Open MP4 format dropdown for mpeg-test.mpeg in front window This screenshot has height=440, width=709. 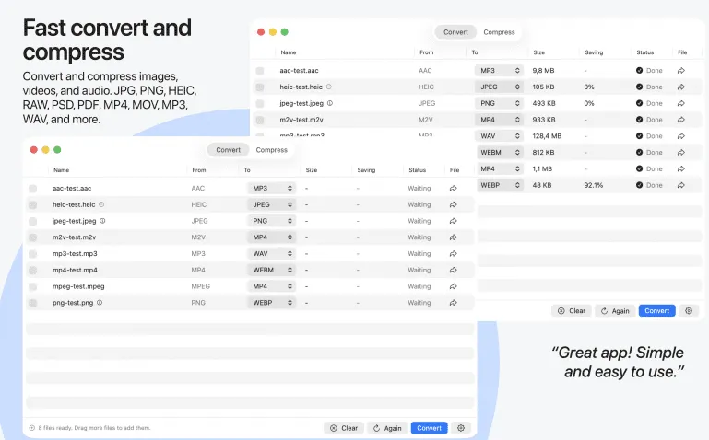pyautogui.click(x=271, y=286)
